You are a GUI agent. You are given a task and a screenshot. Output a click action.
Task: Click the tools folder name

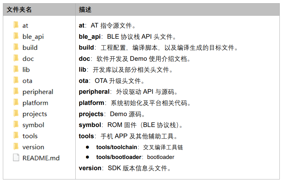30,136
